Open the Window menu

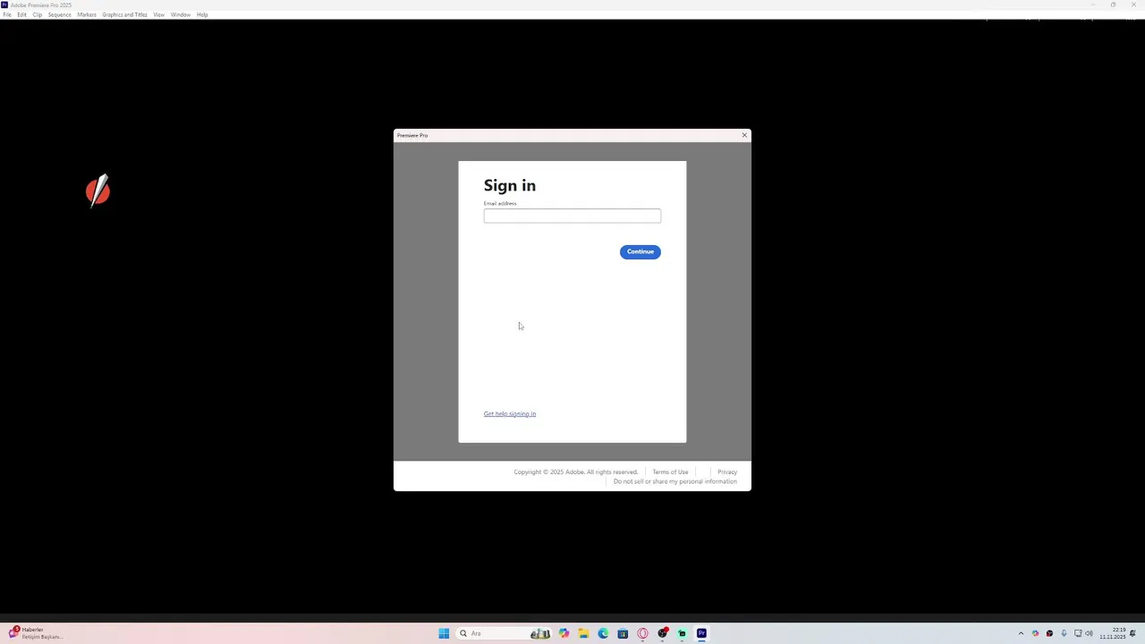(180, 14)
